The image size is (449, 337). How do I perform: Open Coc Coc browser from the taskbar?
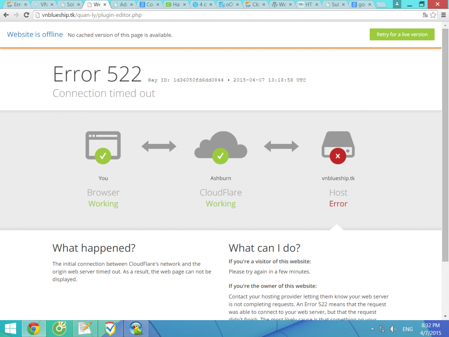[x=59, y=329]
